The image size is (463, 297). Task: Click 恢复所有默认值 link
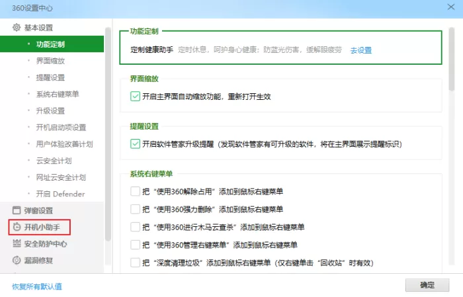[37, 286]
